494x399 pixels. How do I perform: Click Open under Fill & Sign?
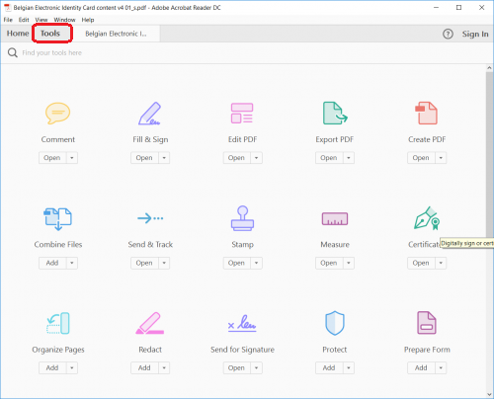[144, 158]
